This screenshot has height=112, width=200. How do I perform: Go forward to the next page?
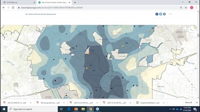[8, 7]
